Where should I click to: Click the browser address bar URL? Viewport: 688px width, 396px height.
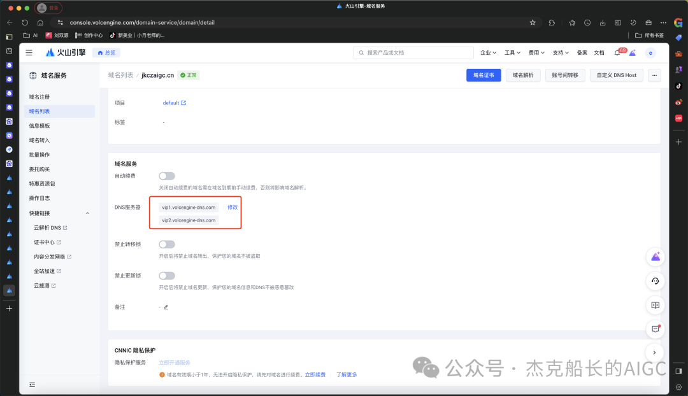(x=142, y=23)
